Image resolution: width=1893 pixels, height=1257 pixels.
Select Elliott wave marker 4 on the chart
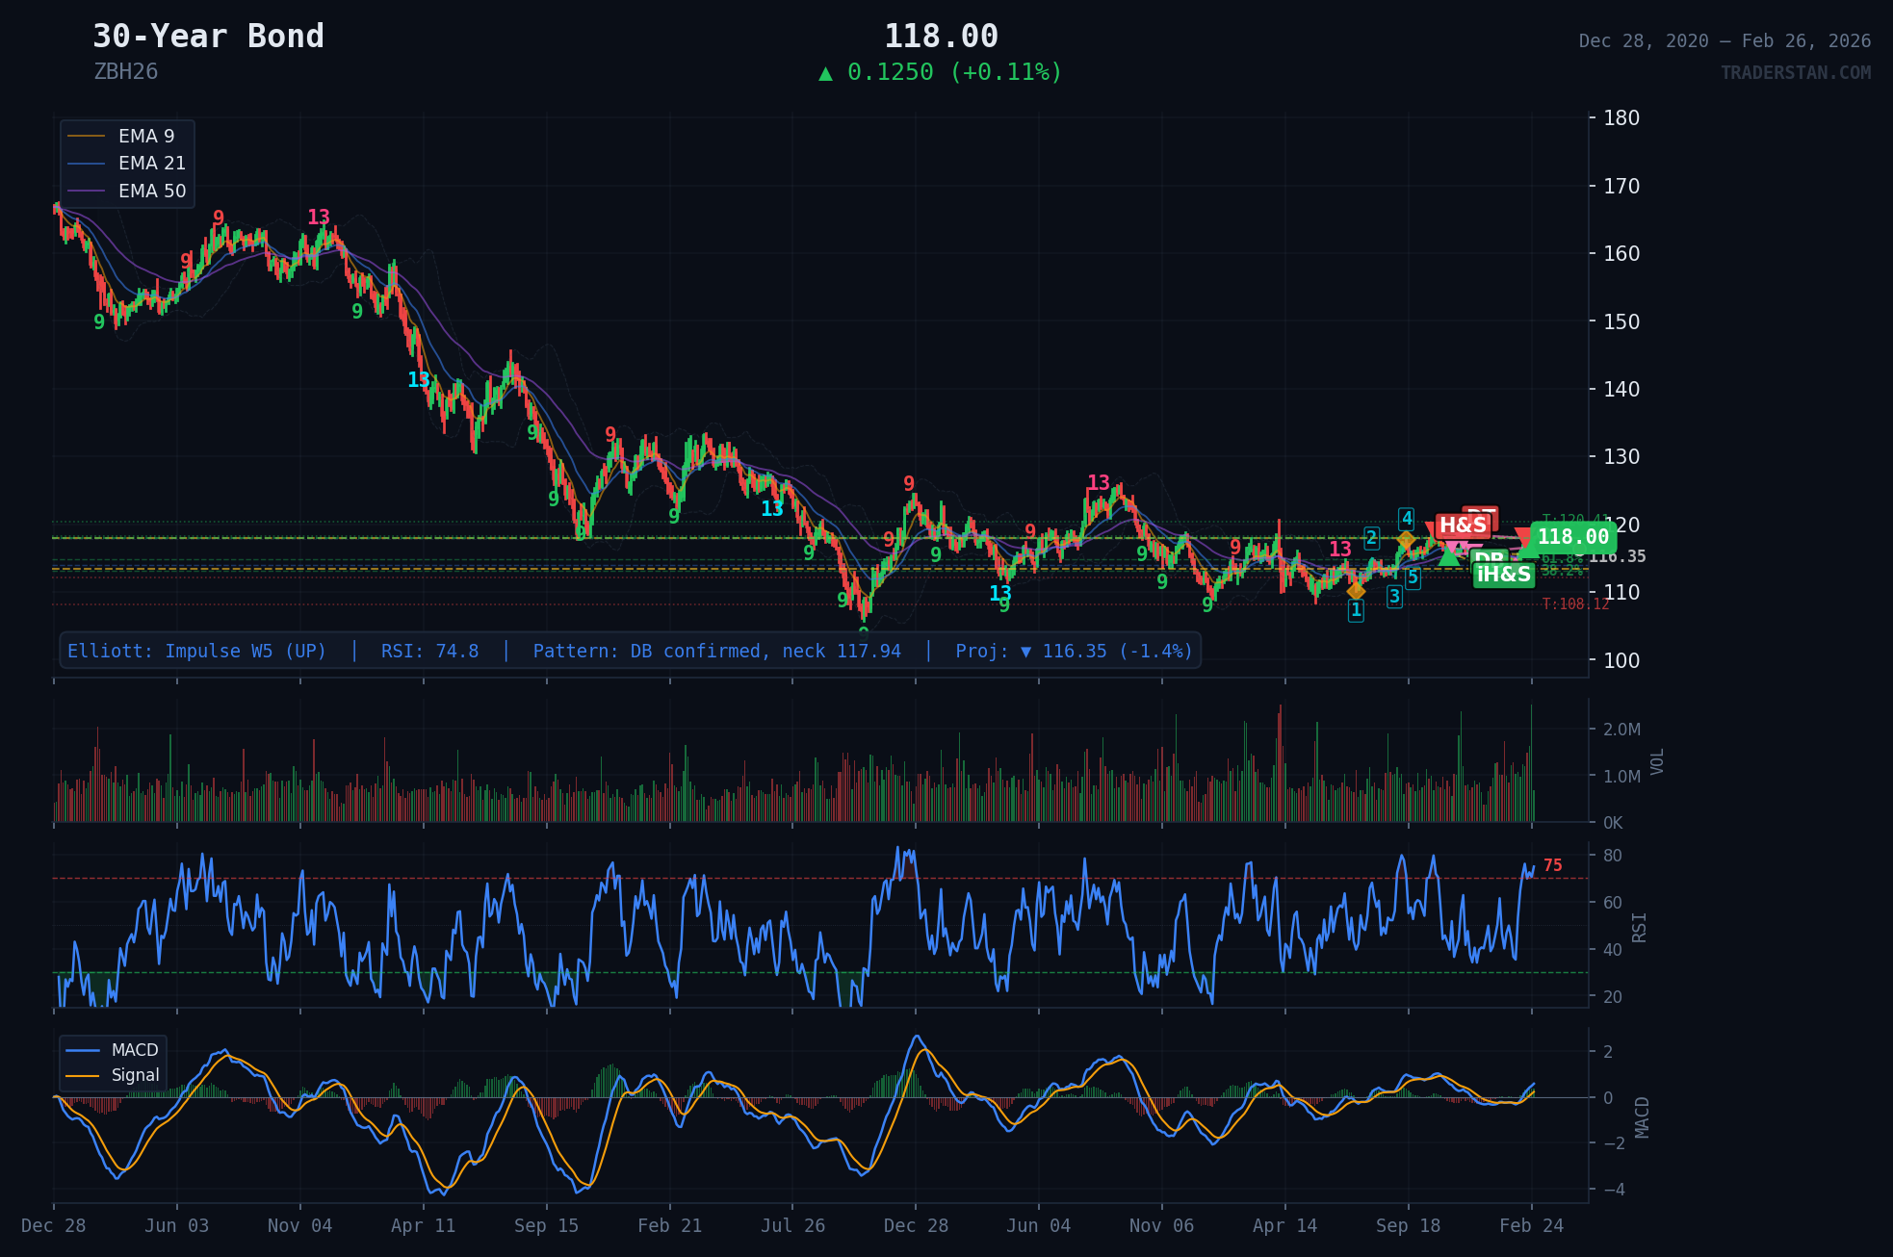tap(1407, 519)
